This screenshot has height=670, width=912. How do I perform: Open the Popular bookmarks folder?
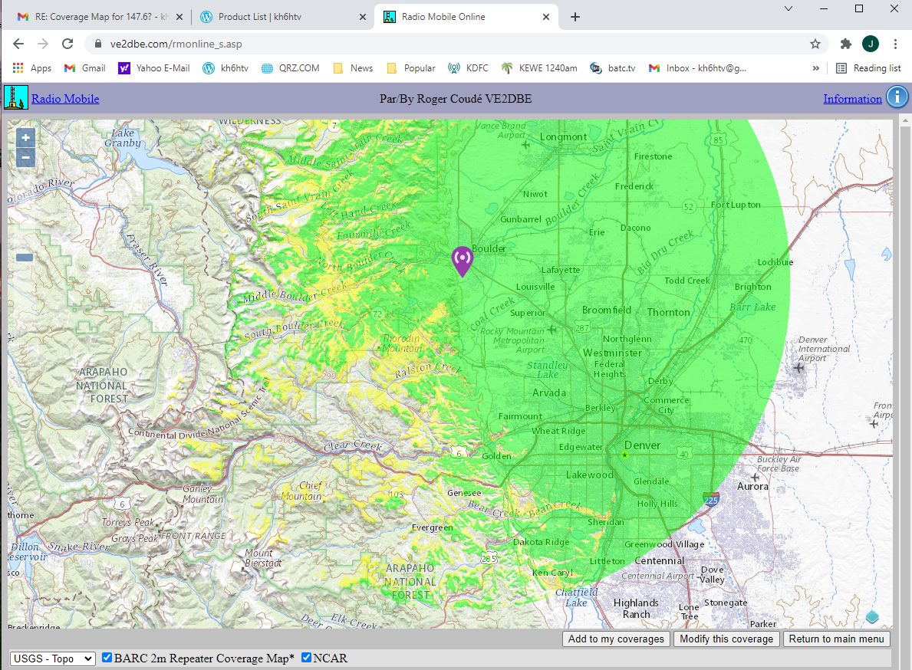click(411, 68)
